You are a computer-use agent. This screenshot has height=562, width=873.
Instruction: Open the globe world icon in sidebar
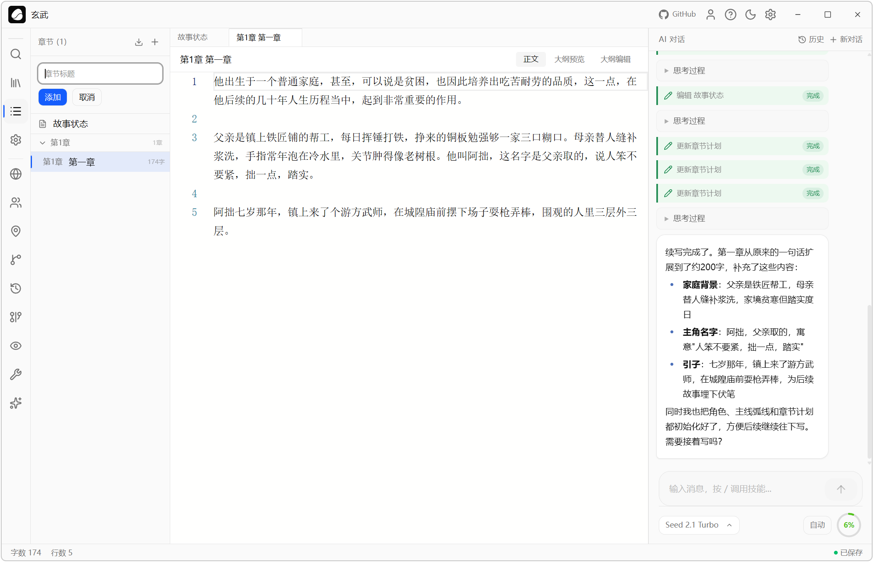16,174
